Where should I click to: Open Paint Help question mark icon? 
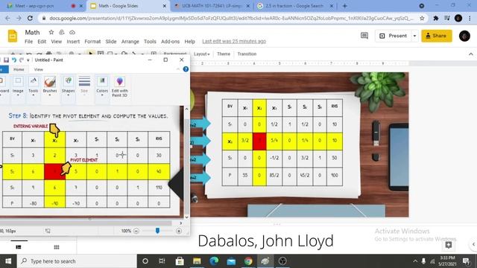point(186,69)
